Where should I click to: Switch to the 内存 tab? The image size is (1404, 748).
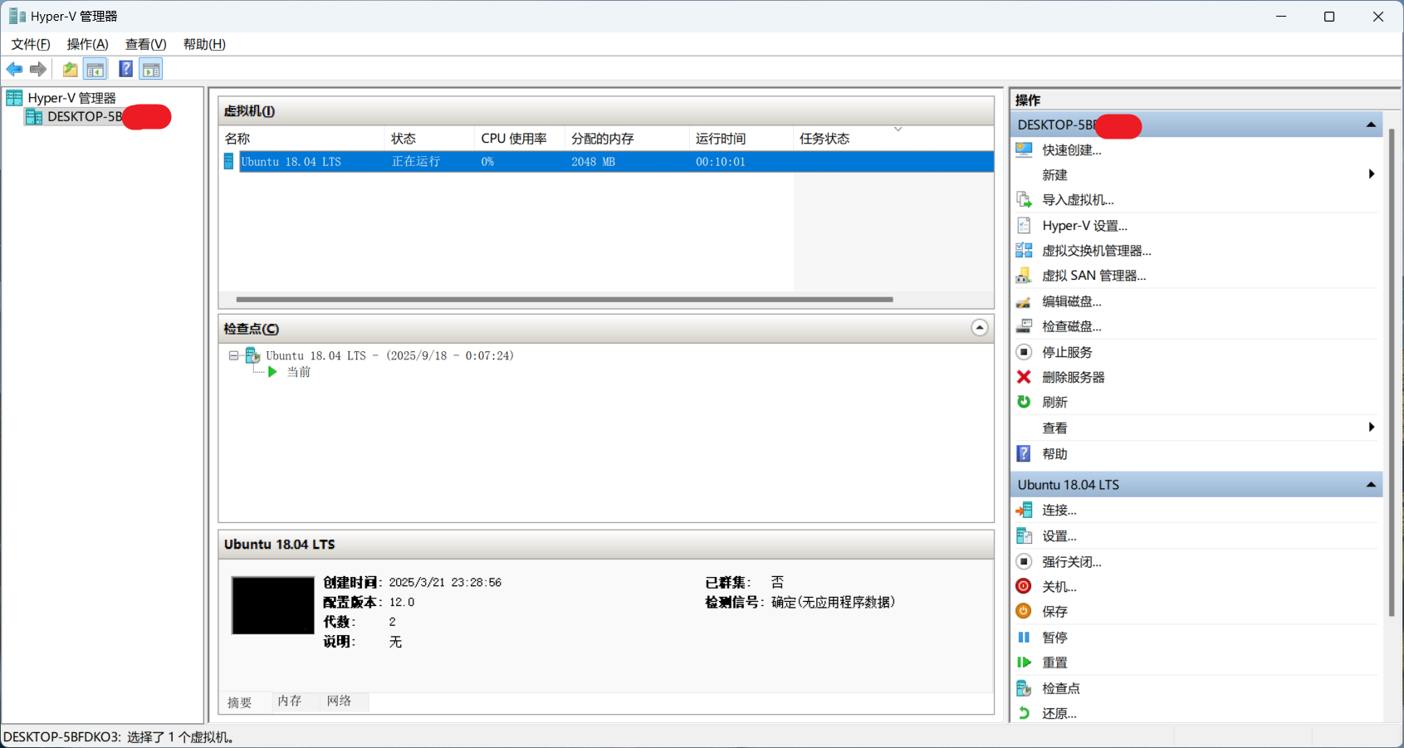click(x=290, y=701)
